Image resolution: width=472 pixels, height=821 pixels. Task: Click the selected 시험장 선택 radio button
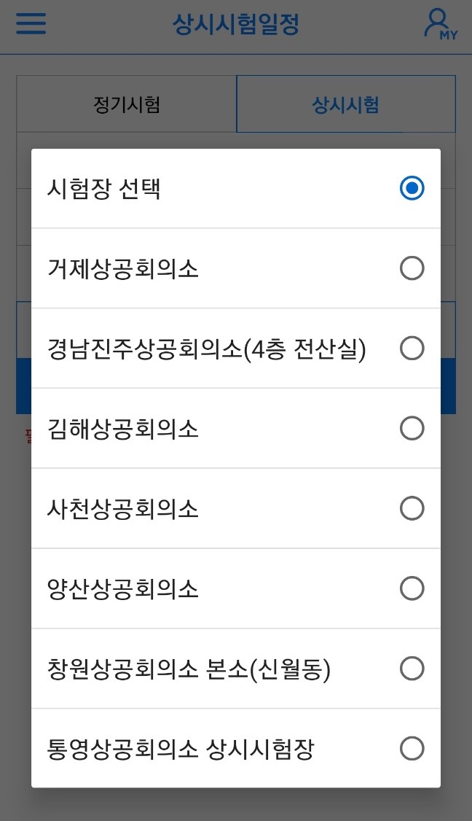(412, 188)
